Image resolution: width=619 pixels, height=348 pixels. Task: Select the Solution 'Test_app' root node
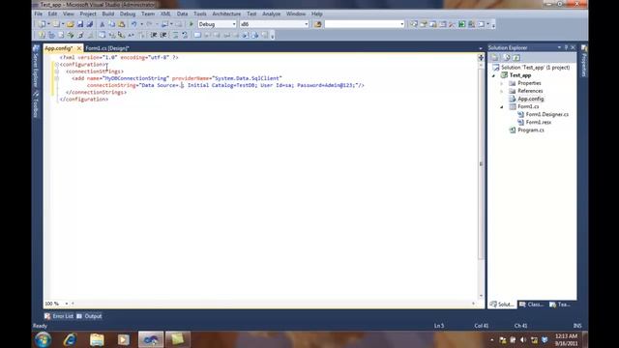tap(535, 68)
